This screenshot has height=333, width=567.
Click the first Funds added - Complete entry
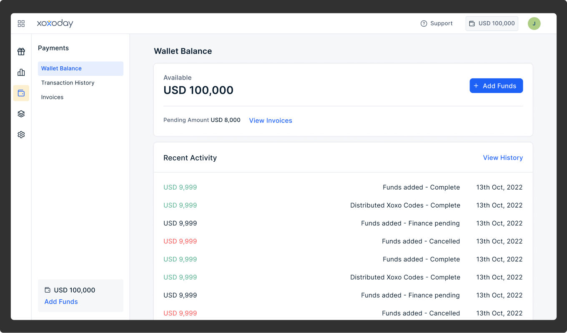[421, 188]
